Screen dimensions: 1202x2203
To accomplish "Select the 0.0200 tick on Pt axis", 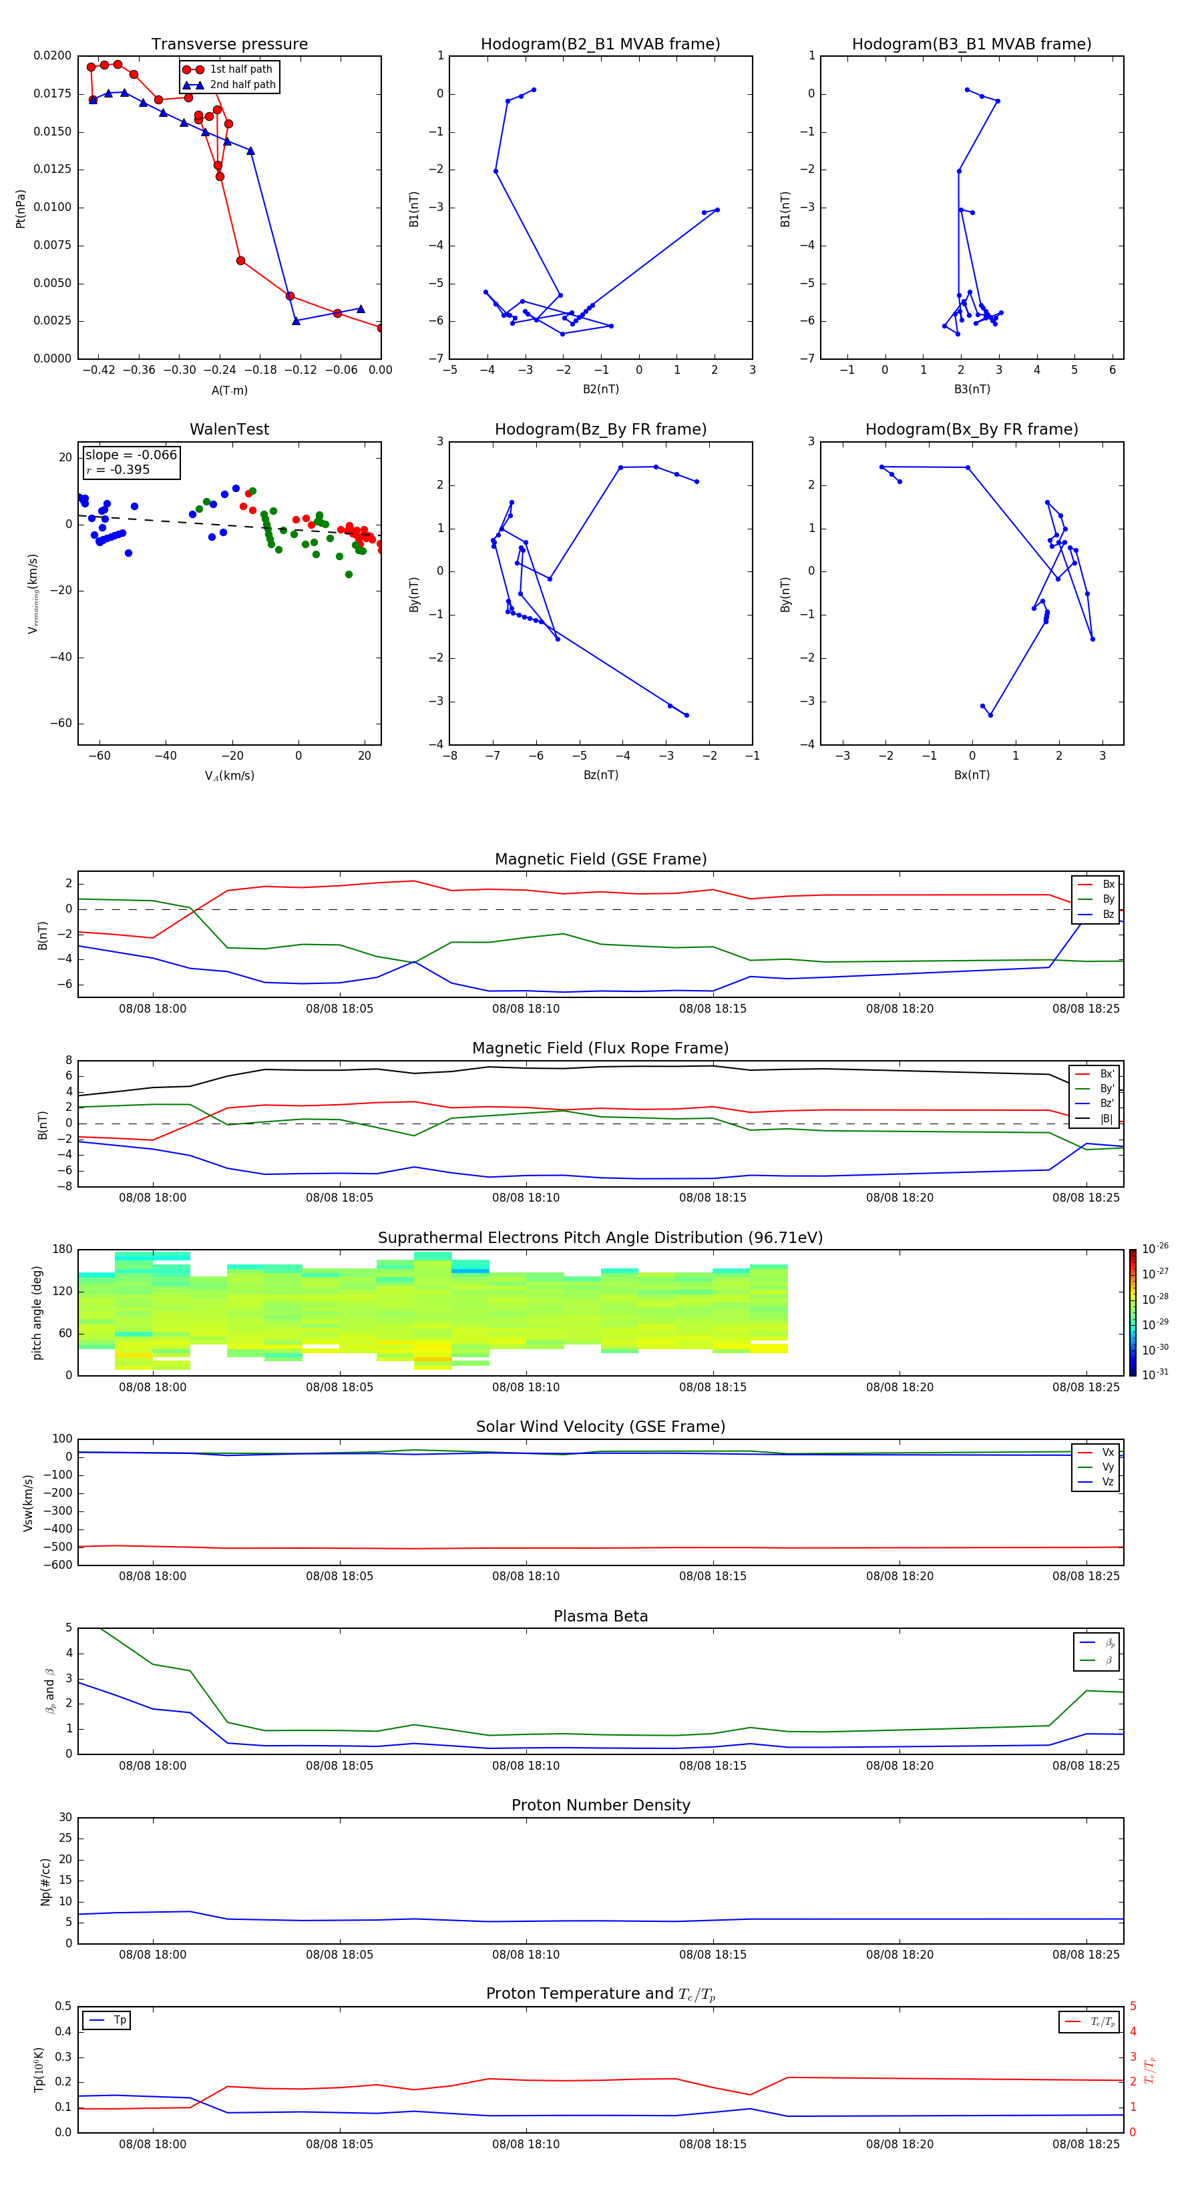I will [x=52, y=55].
